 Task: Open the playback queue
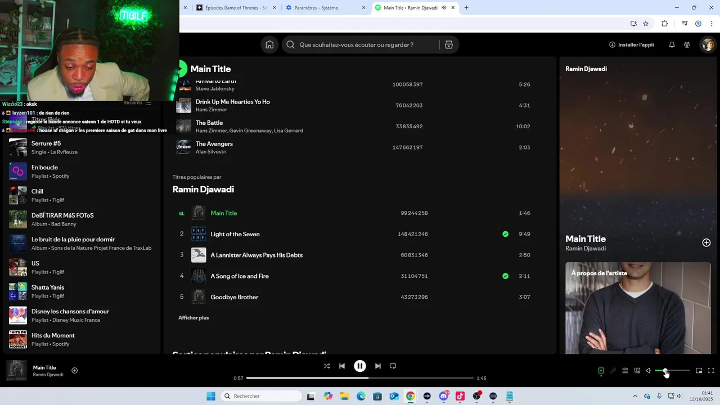pyautogui.click(x=625, y=371)
